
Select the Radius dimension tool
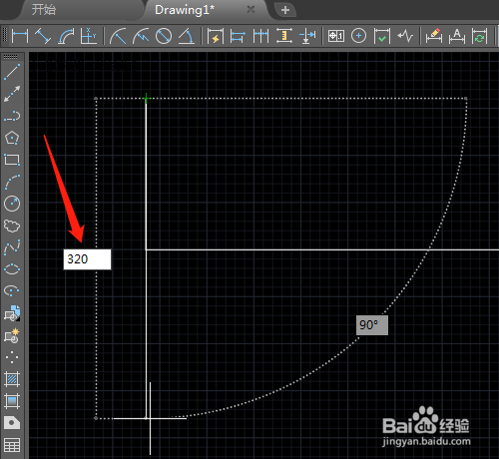118,36
